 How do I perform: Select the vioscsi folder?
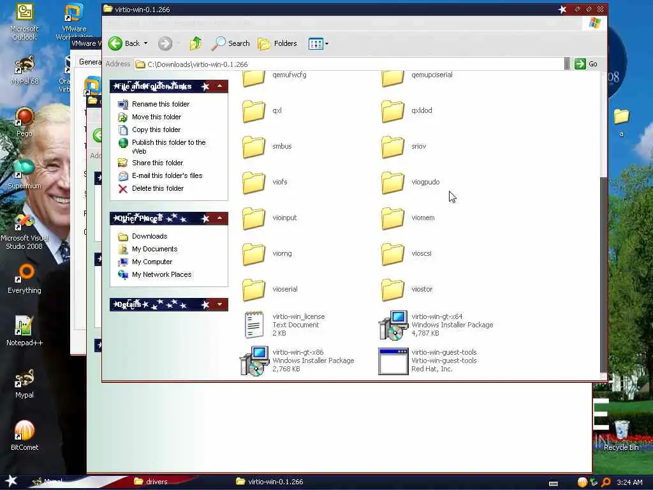tap(406, 254)
